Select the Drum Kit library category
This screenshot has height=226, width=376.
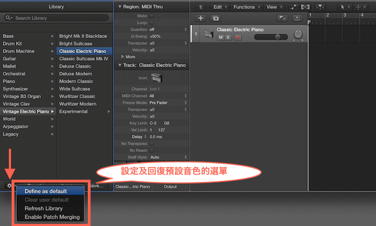pos(28,44)
